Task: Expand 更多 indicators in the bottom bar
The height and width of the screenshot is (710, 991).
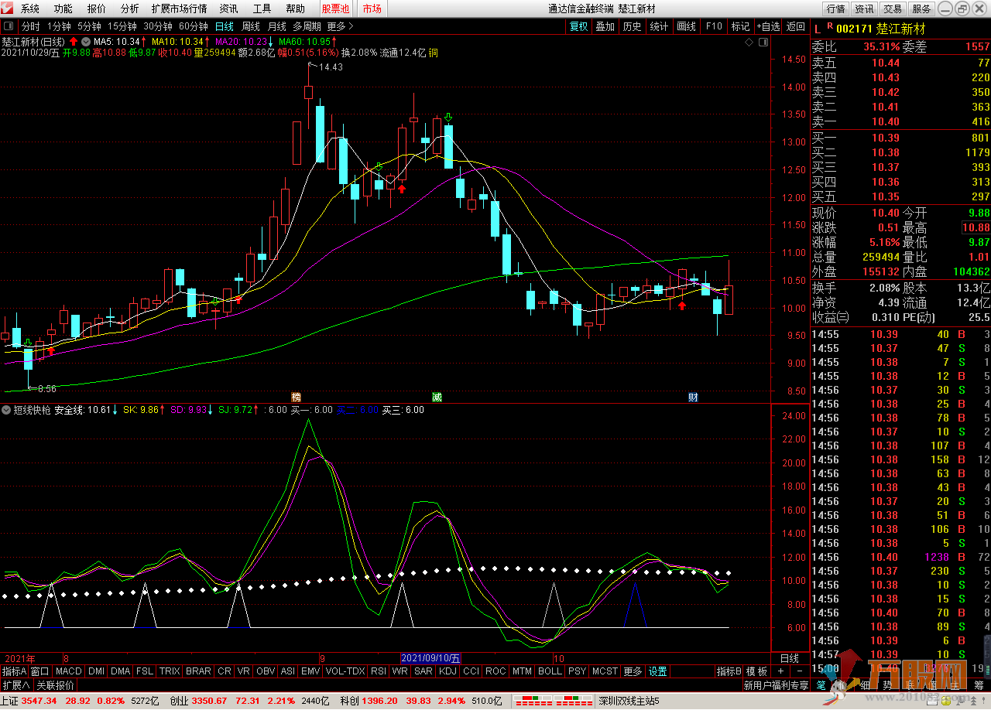Action: (633, 671)
